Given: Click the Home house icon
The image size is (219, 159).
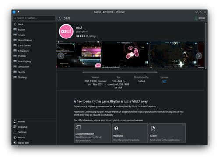Looking at the screenshot, I should tap(15, 121).
